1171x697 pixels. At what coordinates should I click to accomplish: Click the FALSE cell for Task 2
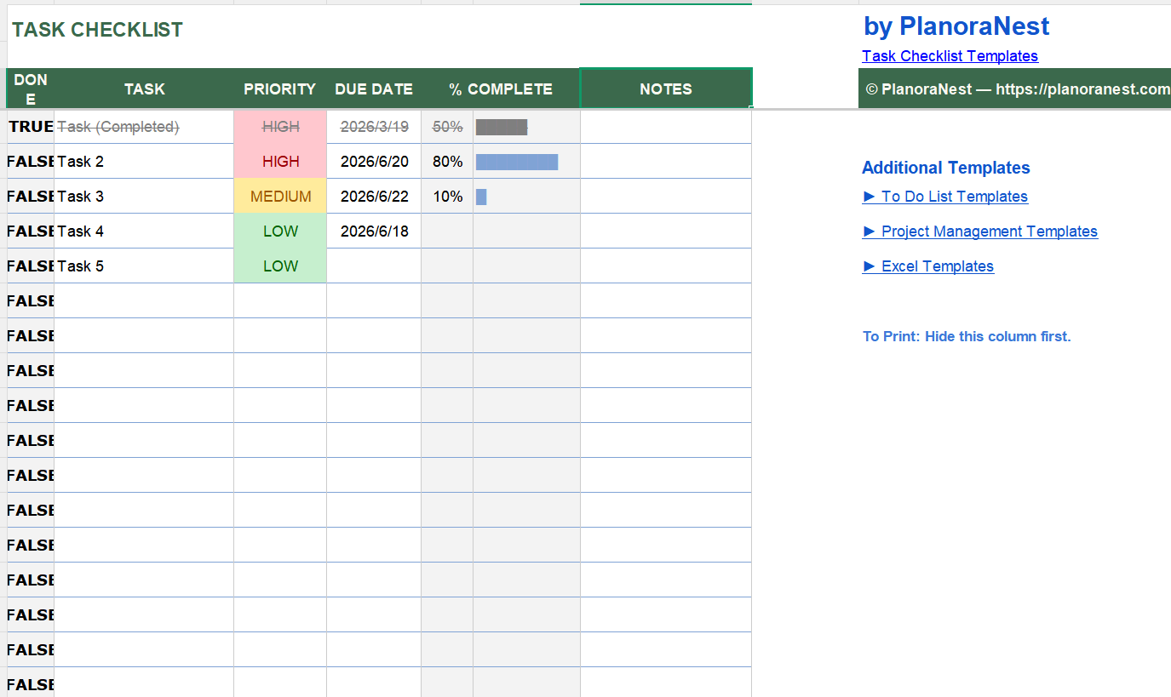(x=31, y=162)
